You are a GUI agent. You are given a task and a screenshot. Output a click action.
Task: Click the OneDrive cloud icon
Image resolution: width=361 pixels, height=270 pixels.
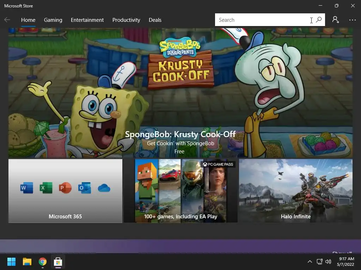104,188
